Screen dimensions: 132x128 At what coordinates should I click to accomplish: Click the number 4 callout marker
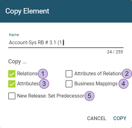pyautogui.click(x=123, y=84)
